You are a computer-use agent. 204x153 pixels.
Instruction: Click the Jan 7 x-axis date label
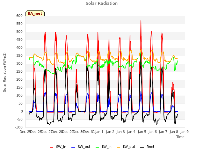click(163, 132)
